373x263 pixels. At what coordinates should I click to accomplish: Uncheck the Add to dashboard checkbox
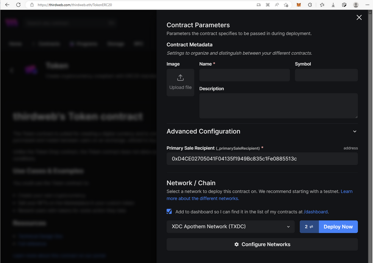170,211
